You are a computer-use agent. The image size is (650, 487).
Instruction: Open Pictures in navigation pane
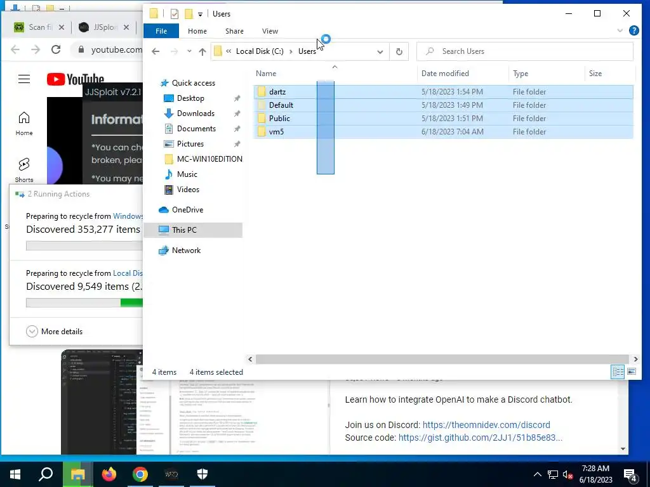[x=190, y=144]
